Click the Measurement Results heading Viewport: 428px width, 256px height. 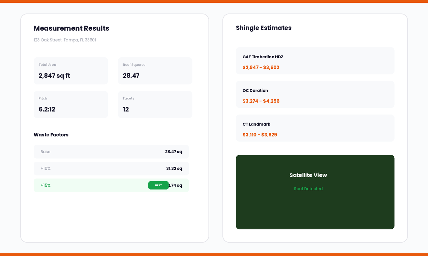(71, 28)
